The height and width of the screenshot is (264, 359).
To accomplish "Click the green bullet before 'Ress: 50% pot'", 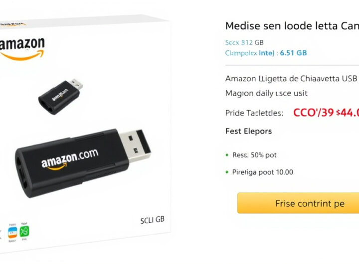I will click(227, 155).
